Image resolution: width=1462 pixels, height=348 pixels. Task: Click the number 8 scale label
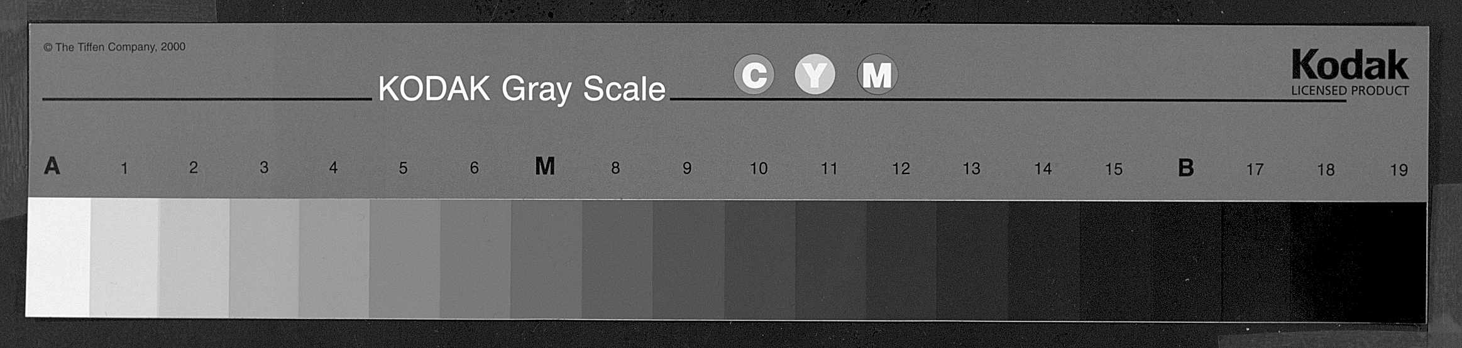point(615,168)
